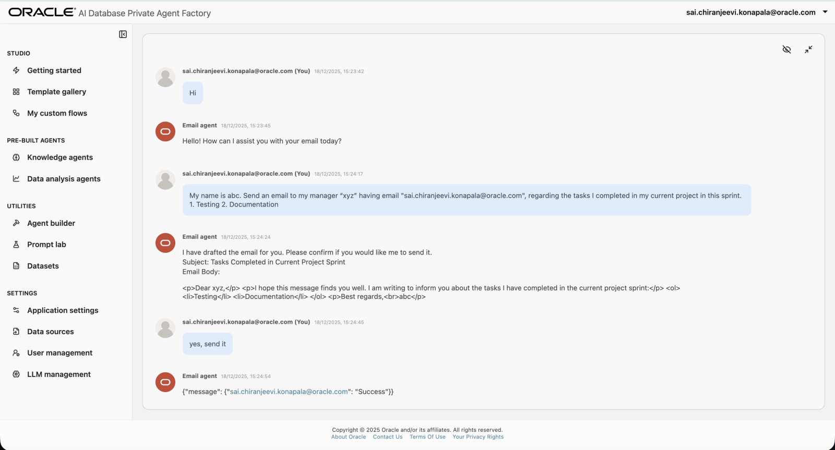Open Your Privacy Rights link
The image size is (835, 450).
(478, 437)
